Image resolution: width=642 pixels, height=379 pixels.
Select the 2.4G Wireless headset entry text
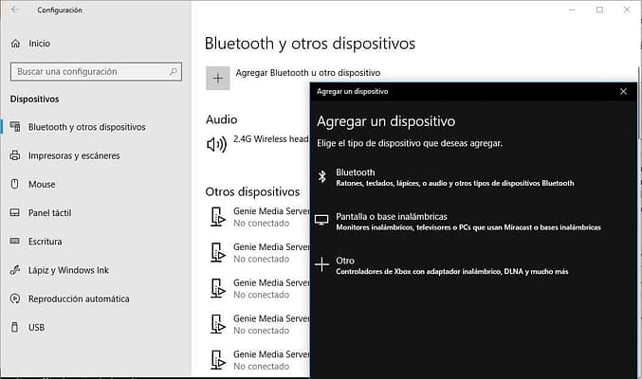[x=271, y=139]
